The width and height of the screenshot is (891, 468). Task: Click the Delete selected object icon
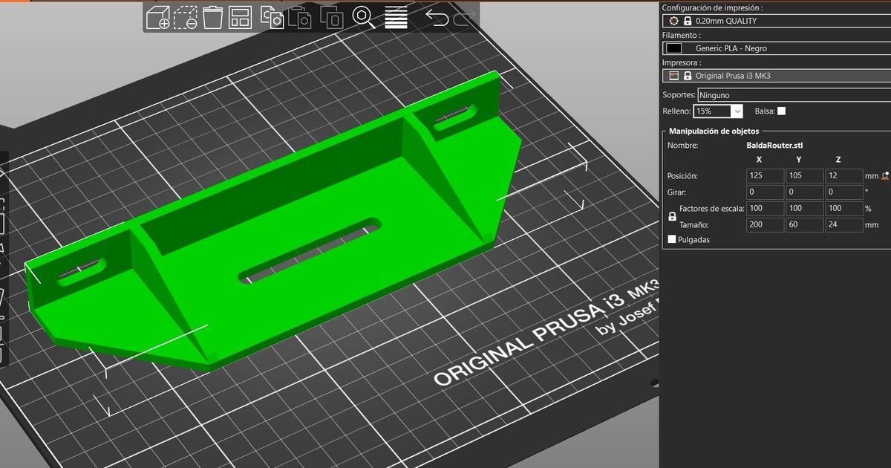186,19
